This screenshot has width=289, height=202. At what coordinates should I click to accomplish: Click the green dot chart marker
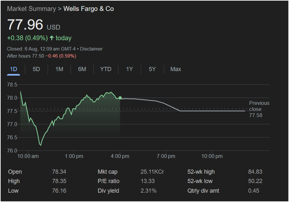(x=120, y=98)
